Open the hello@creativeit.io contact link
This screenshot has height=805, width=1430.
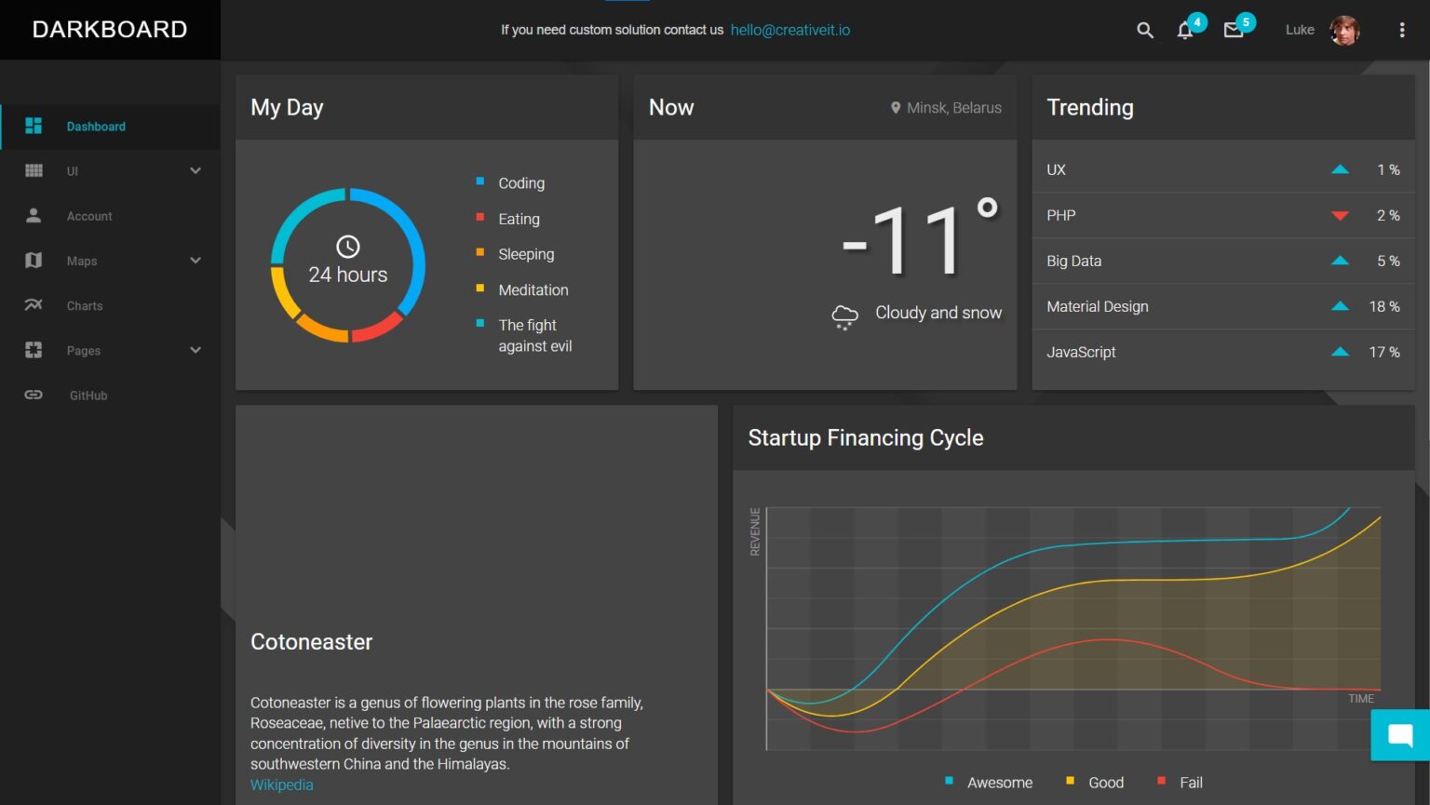pyautogui.click(x=789, y=30)
